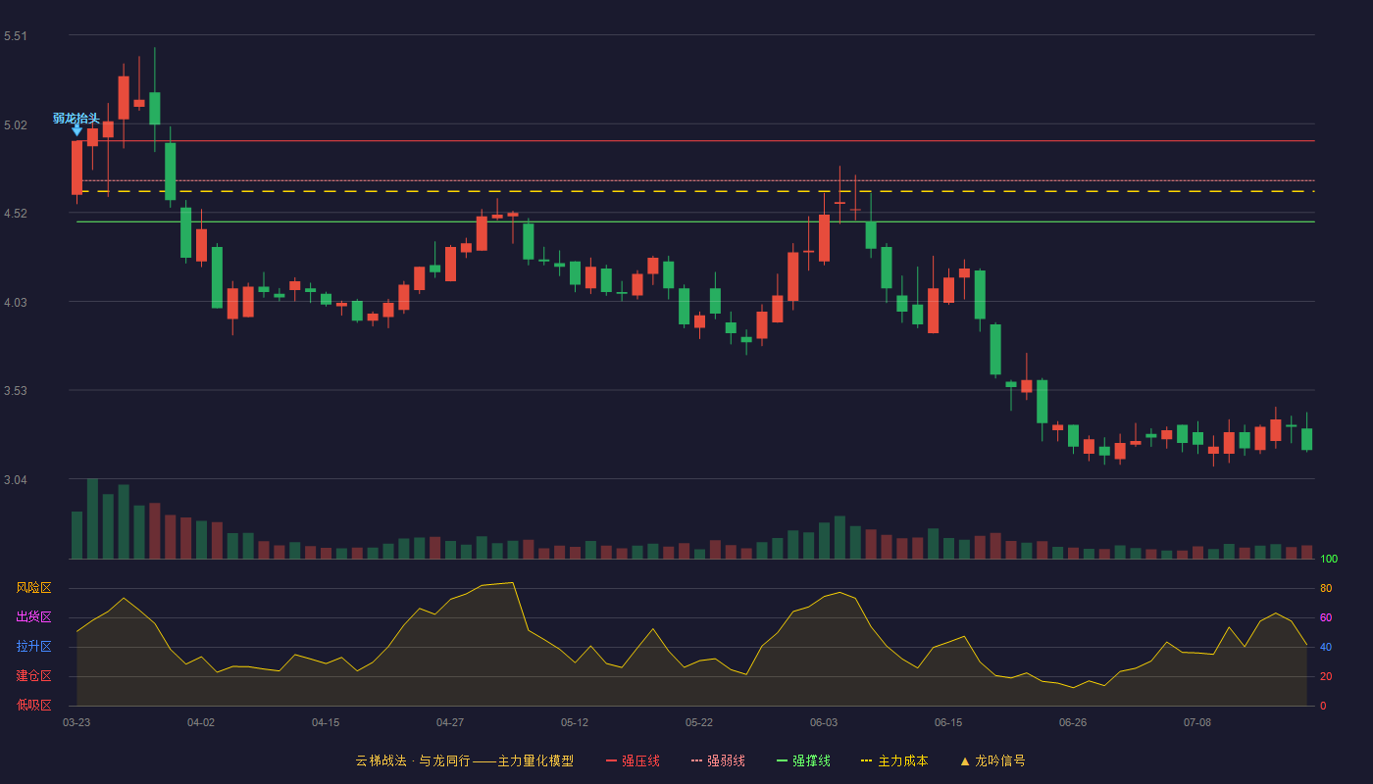Click the 04-02 date axis label

201,722
